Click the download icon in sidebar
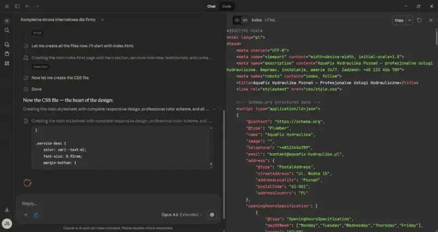438x232 pixels. point(7,210)
